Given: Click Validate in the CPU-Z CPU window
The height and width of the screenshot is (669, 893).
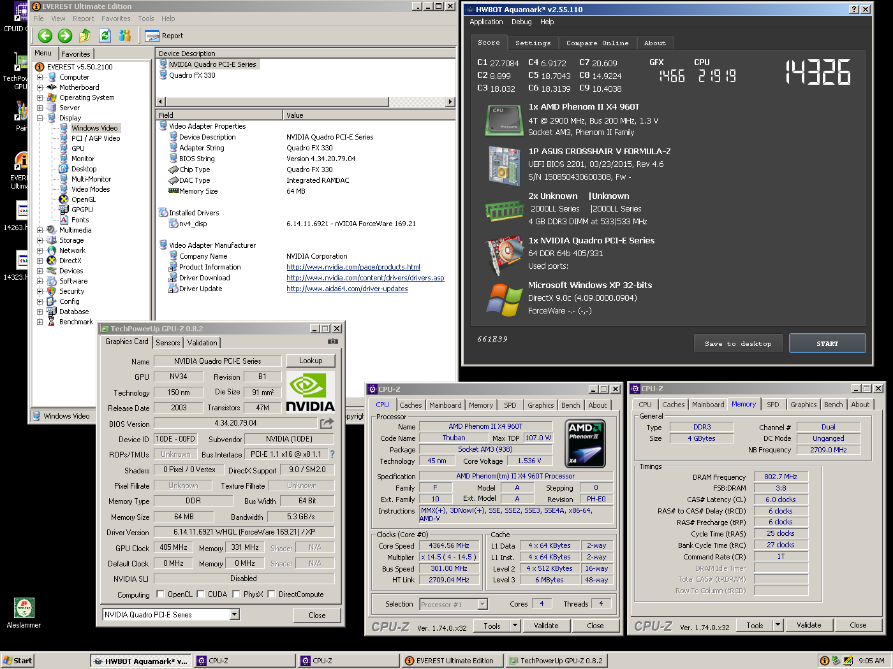Looking at the screenshot, I should pos(546,626).
